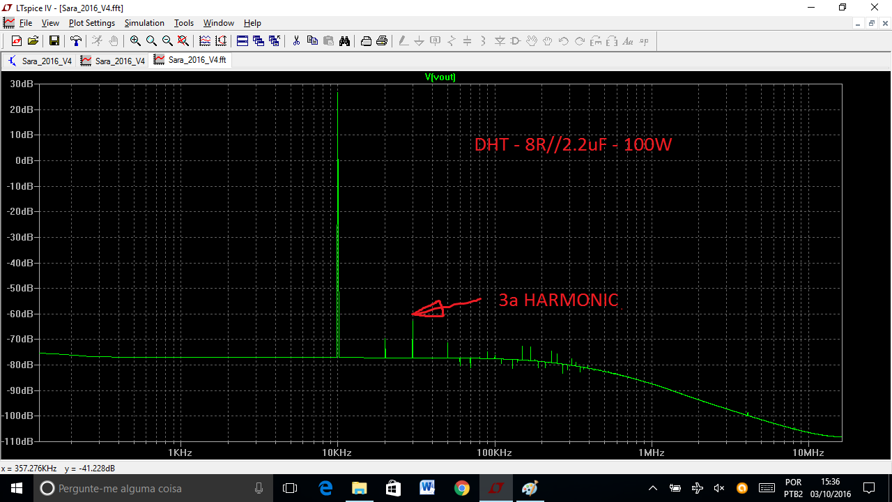The width and height of the screenshot is (892, 502).
Task: Click the 1MHz horizontal axis label
Action: click(x=652, y=452)
